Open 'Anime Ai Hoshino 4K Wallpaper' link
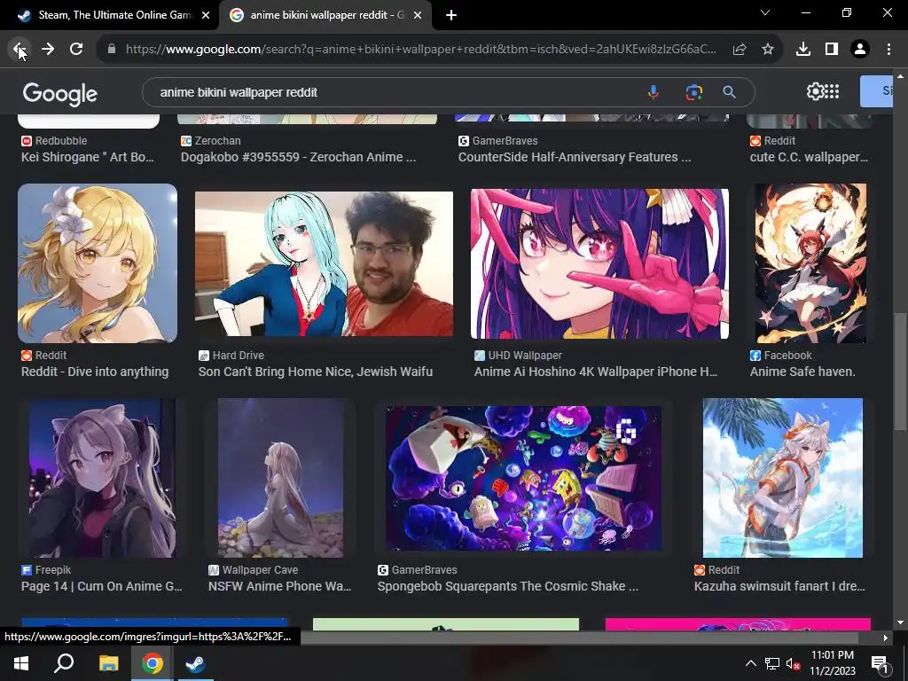The image size is (908, 681). pyautogui.click(x=596, y=372)
